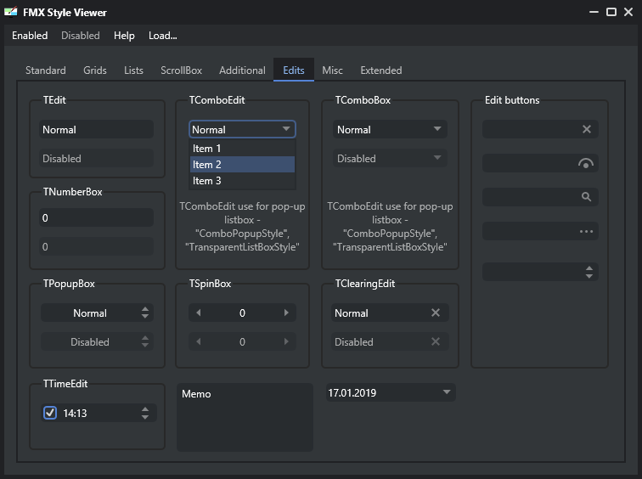Click the 14:13 time spinner arrows
This screenshot has height=479, width=642.
[x=145, y=413]
